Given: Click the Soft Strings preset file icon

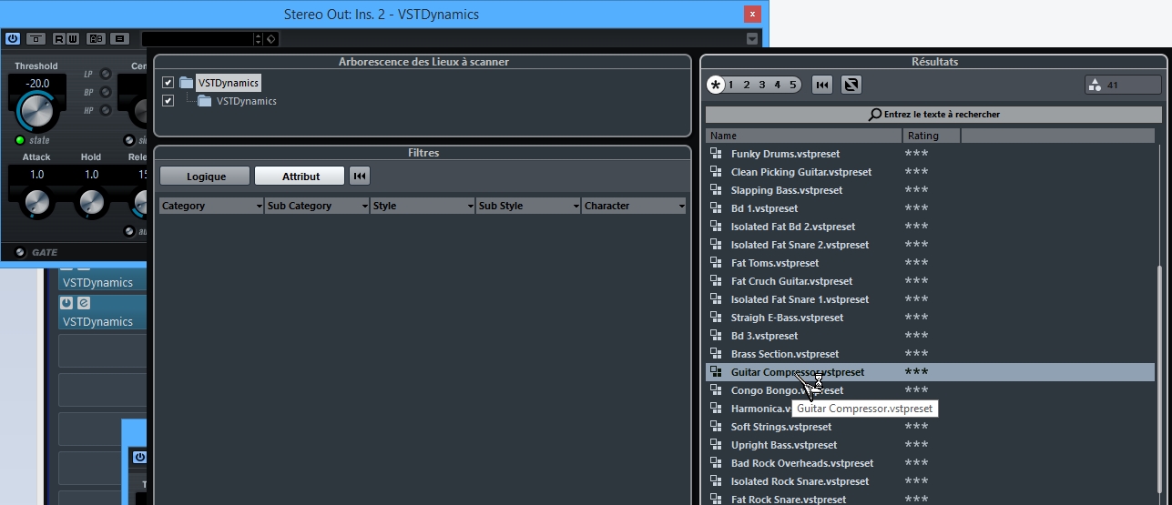Looking at the screenshot, I should 716,427.
